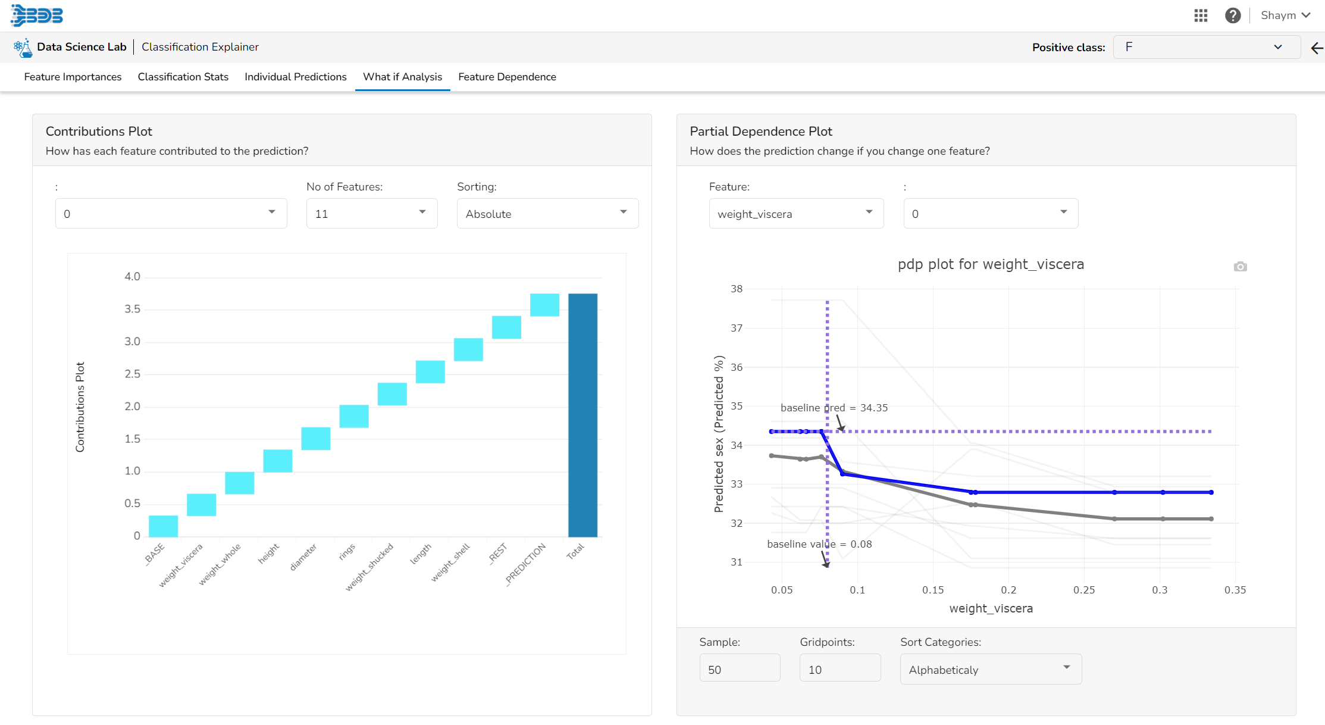This screenshot has width=1325, height=725.
Task: Click the help question mark icon
Action: point(1233,15)
